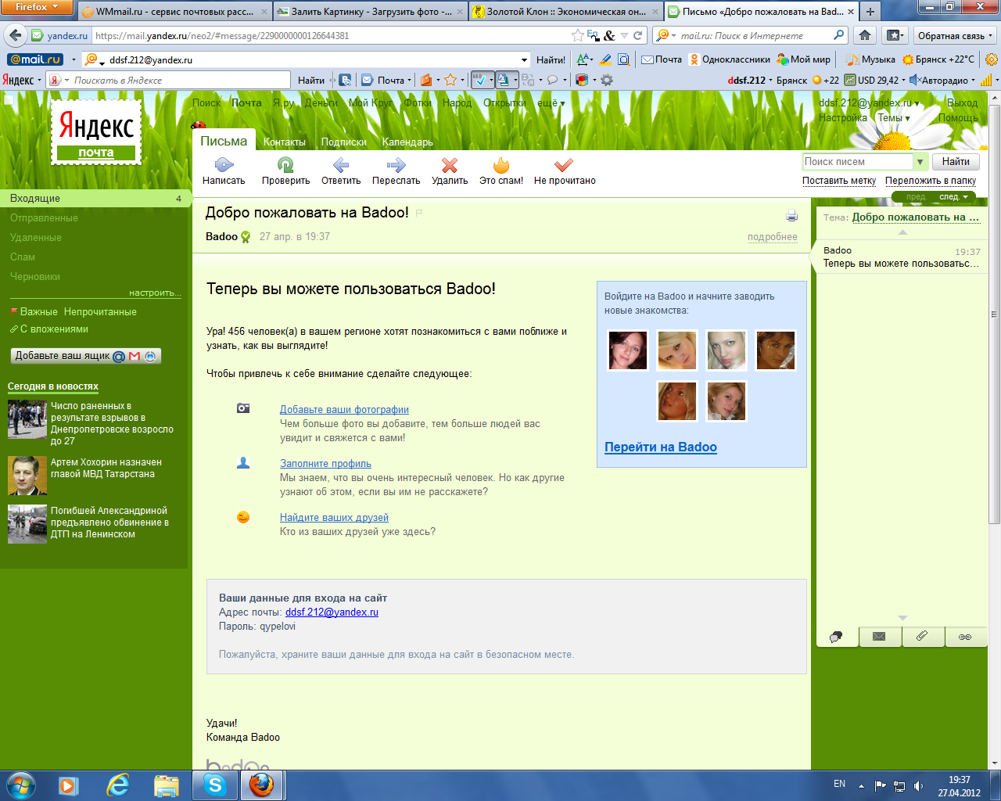Image resolution: width=1001 pixels, height=801 pixels.
Task: Expand the ещё services menu
Action: coord(551,102)
